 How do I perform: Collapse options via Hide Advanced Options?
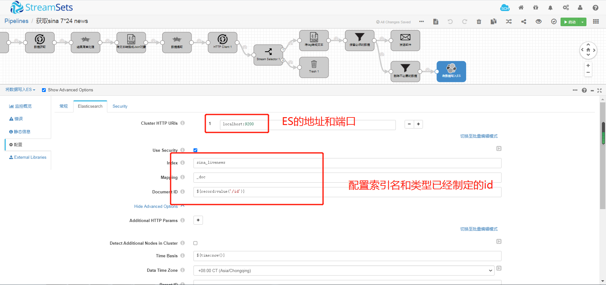(156, 206)
